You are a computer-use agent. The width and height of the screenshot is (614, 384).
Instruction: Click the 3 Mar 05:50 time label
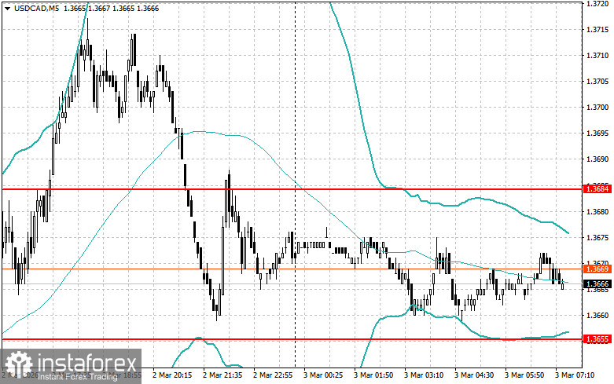524,375
